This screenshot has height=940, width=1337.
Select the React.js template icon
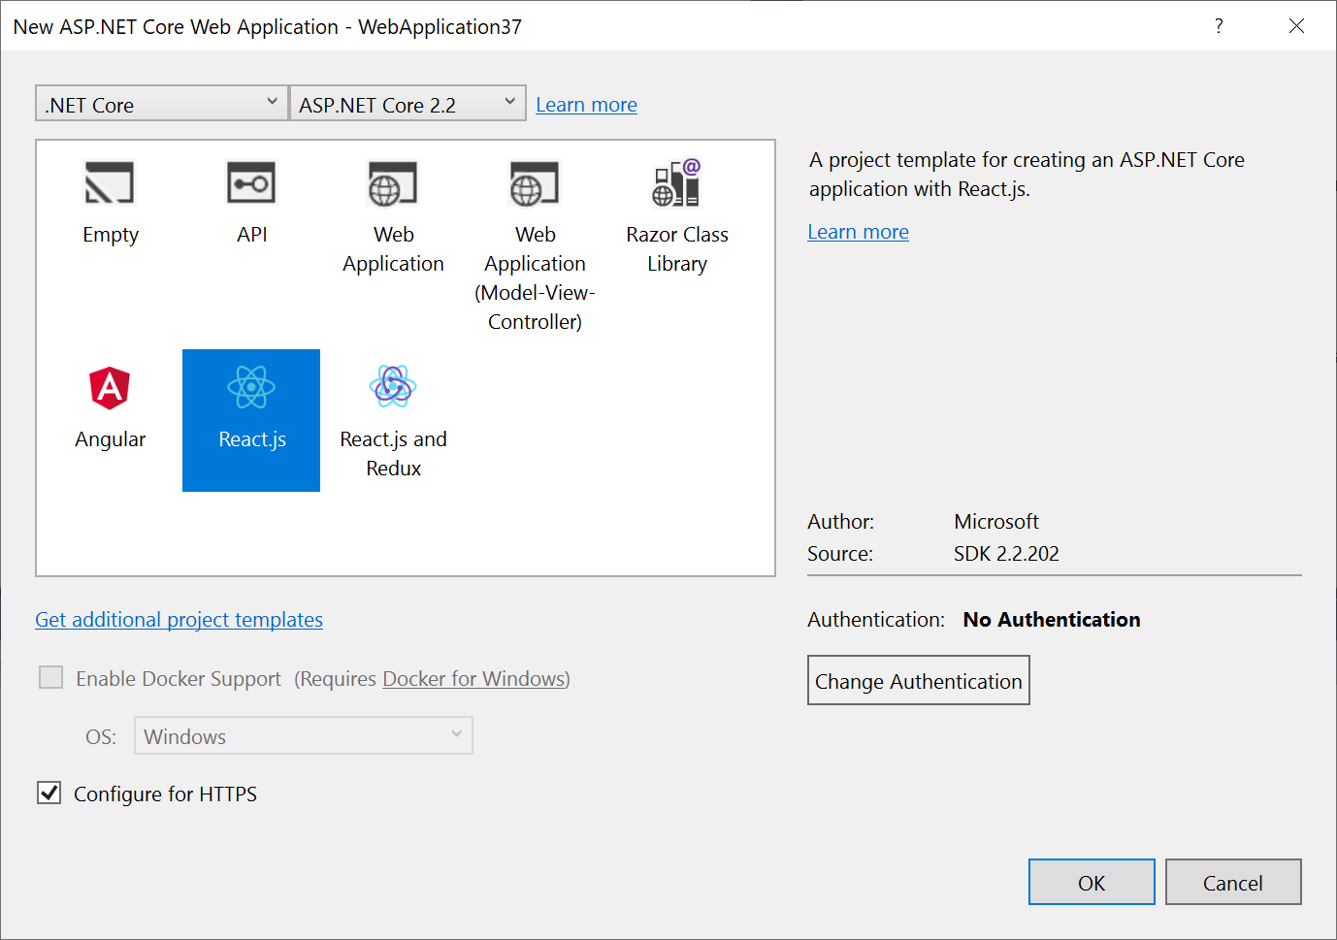pos(251,388)
